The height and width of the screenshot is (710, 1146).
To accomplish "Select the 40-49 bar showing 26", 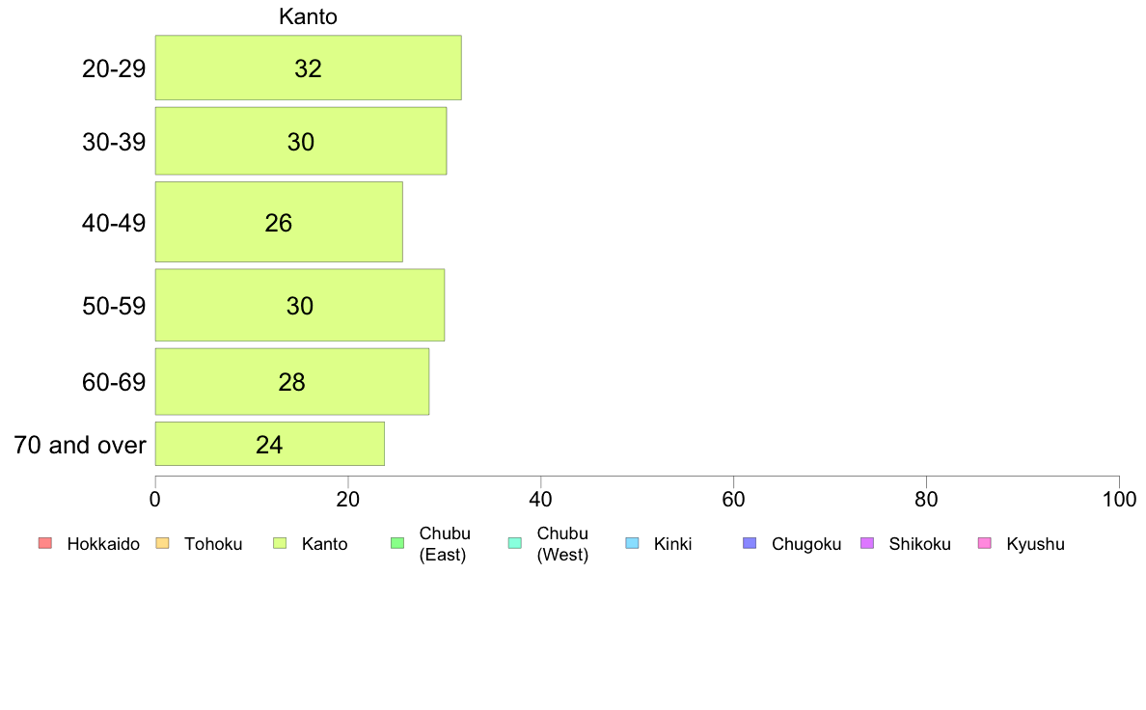I will pos(279,222).
